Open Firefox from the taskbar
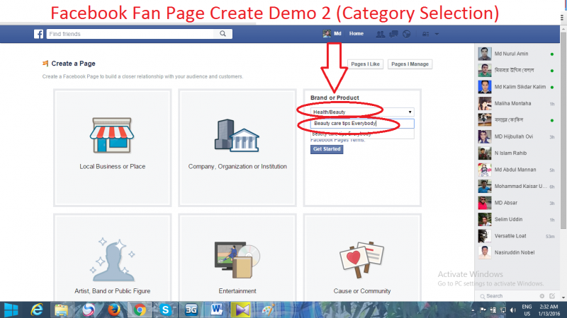The width and height of the screenshot is (567, 318). click(114, 310)
